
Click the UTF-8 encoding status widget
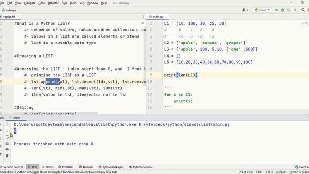[x=269, y=172]
